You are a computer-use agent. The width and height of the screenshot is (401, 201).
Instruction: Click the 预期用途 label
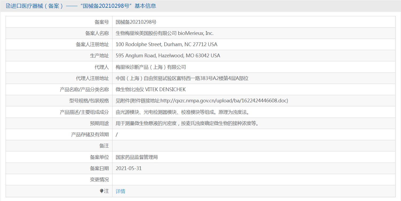pyautogui.click(x=99, y=123)
